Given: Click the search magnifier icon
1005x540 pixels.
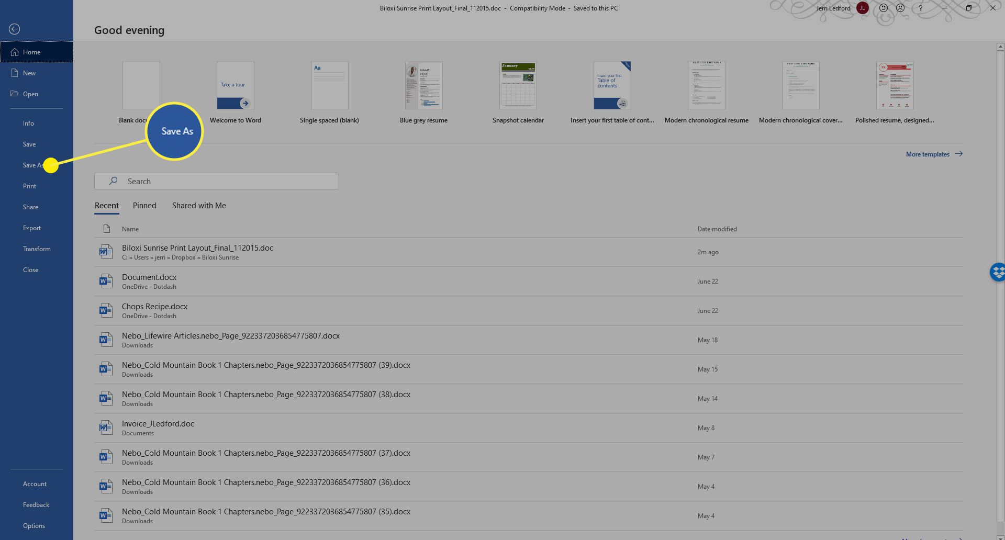Looking at the screenshot, I should pyautogui.click(x=114, y=181).
